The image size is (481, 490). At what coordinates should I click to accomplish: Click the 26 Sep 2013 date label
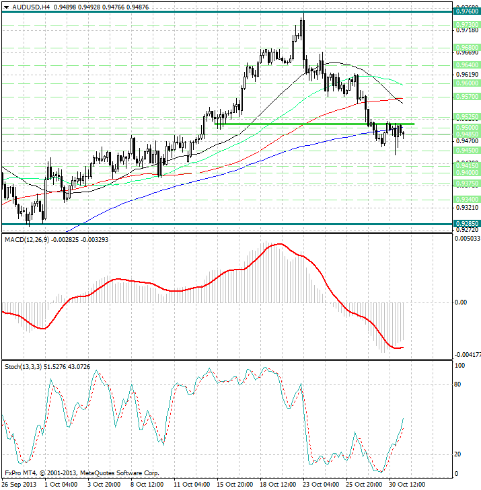pyautogui.click(x=19, y=485)
